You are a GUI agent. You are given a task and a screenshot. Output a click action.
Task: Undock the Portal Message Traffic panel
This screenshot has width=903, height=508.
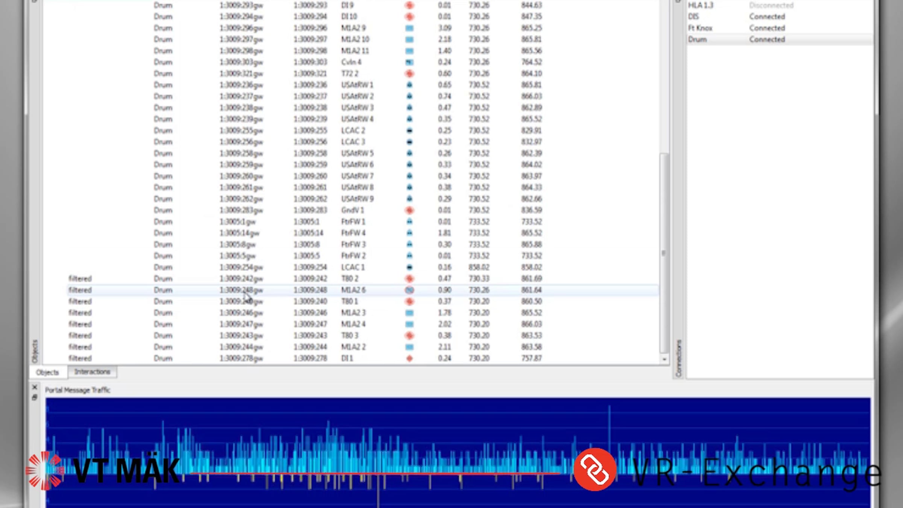coord(35,397)
